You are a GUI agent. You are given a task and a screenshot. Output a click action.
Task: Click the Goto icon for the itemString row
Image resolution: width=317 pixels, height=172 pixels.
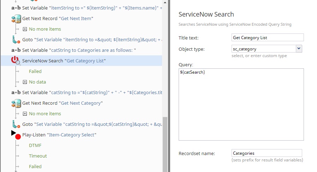tap(16, 39)
